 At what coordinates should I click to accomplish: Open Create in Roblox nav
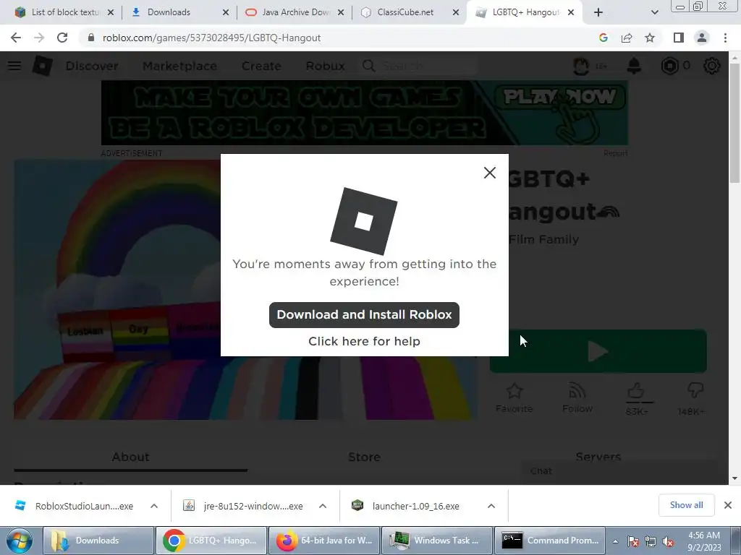point(261,66)
